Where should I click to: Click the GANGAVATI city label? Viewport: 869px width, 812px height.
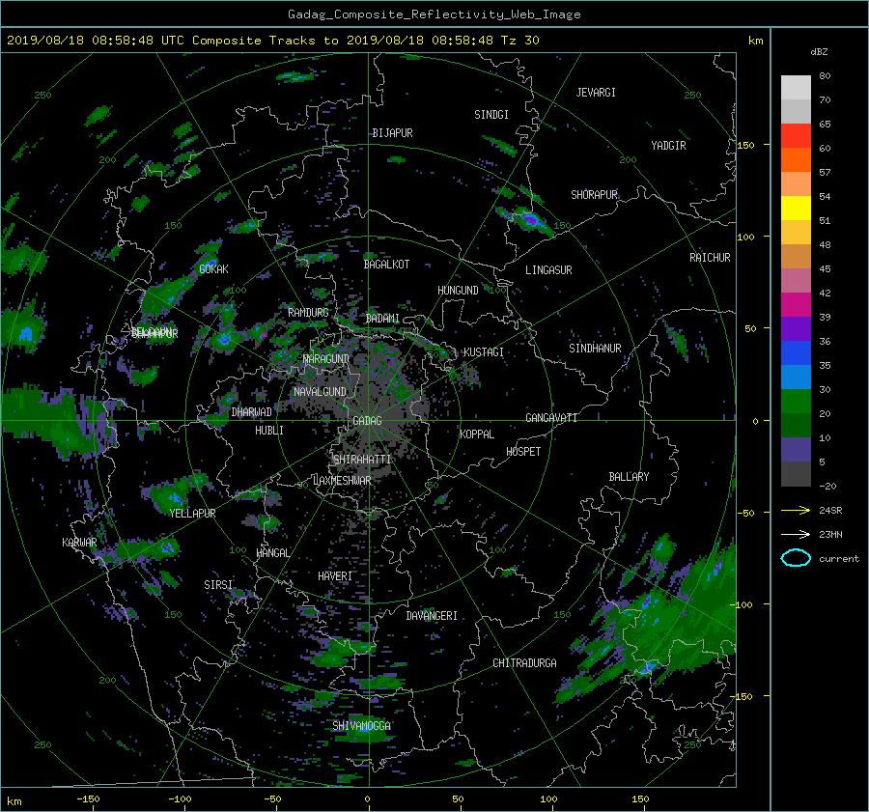551,417
